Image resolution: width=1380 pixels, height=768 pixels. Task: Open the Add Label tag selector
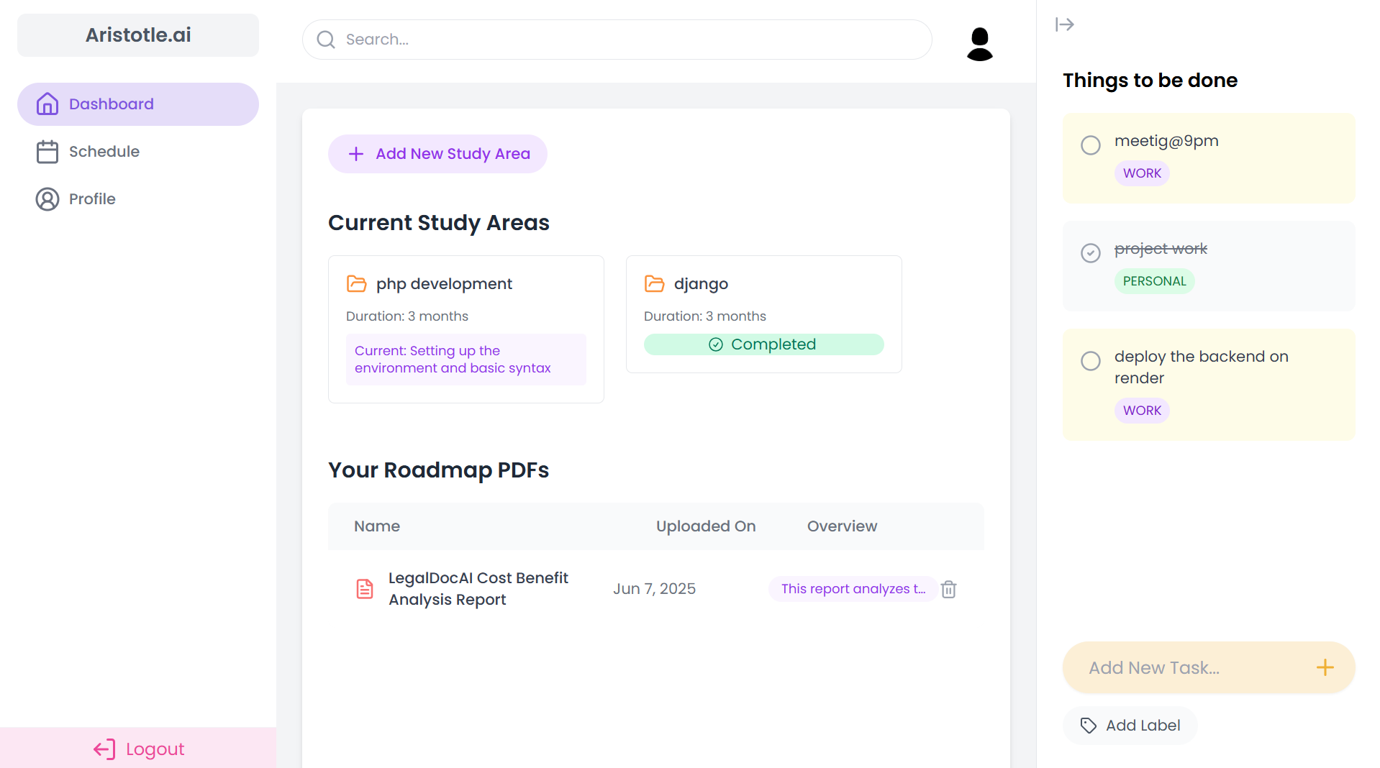[x=1130, y=726]
